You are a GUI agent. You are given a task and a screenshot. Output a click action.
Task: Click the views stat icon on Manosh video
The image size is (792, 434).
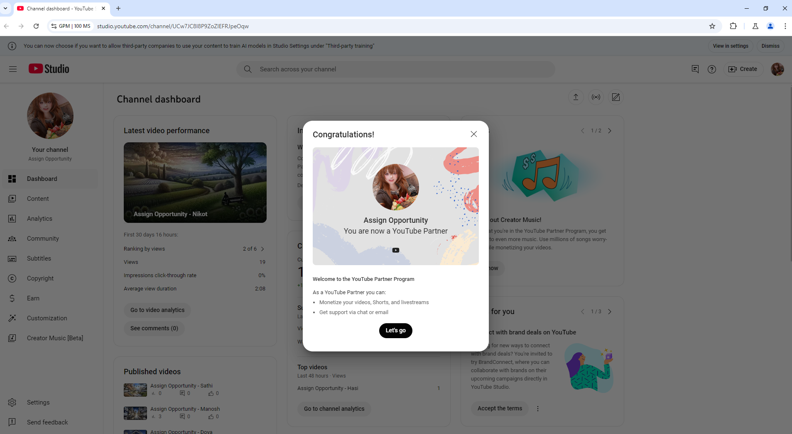(153, 417)
